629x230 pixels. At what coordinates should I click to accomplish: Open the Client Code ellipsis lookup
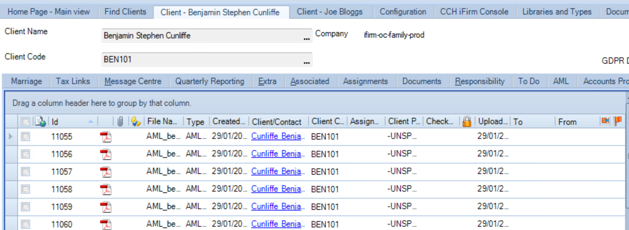[307, 60]
